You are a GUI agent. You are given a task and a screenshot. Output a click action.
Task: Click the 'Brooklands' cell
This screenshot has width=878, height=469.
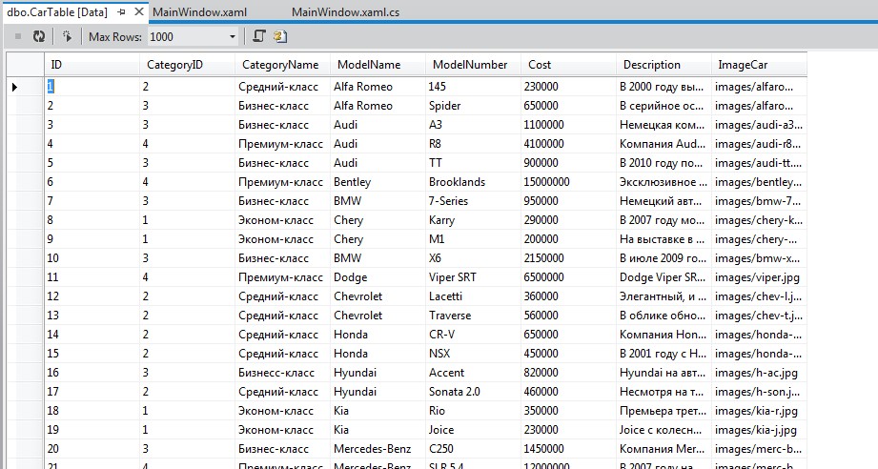[473, 182]
